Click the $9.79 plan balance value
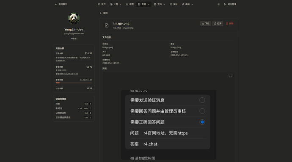 pyautogui.click(x=89, y=67)
